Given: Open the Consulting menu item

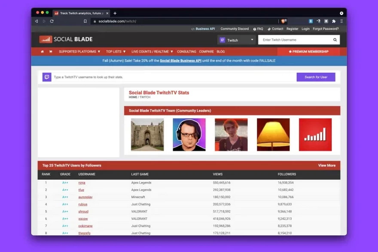Looking at the screenshot, I should pos(186,52).
